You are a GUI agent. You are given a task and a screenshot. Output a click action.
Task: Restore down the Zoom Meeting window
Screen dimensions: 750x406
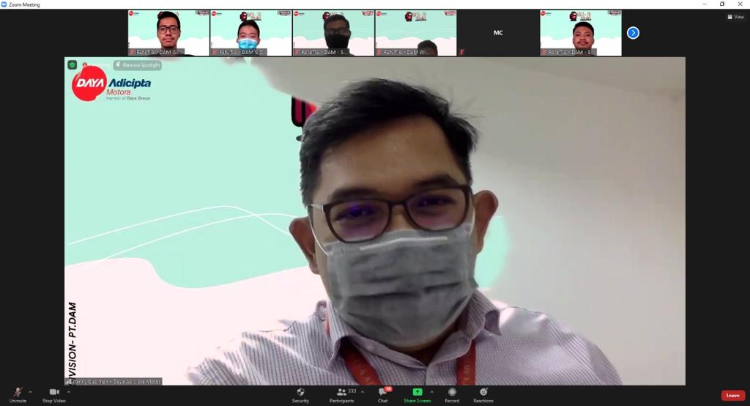click(722, 4)
